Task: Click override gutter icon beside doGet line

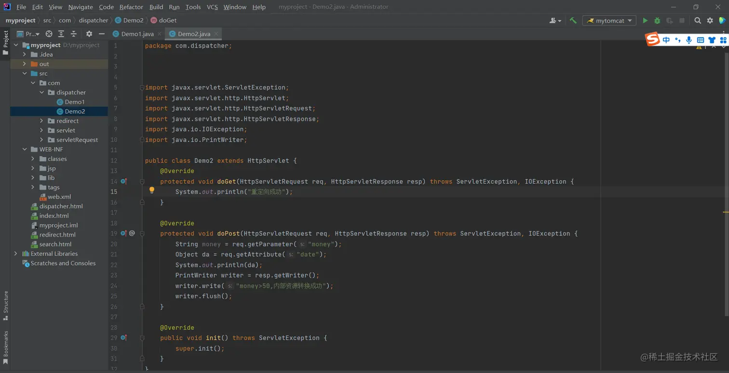Action: [x=124, y=181]
